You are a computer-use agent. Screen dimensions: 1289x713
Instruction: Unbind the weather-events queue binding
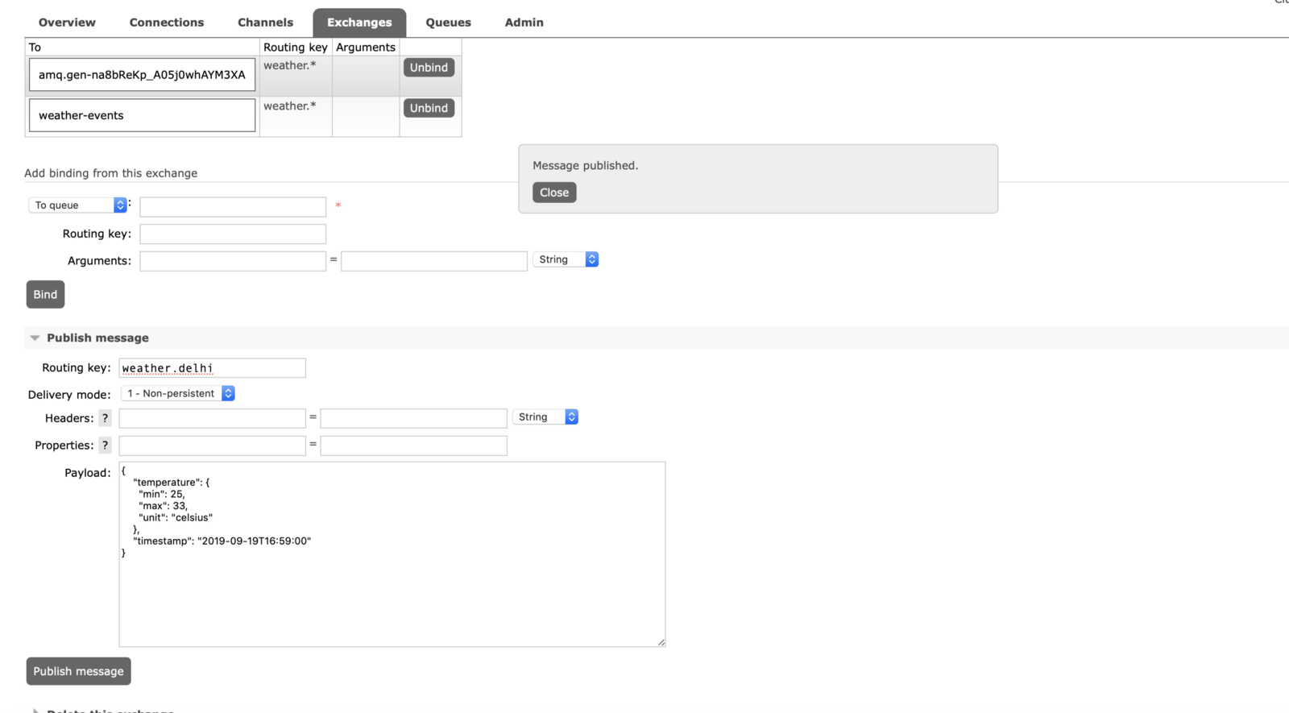coord(429,108)
